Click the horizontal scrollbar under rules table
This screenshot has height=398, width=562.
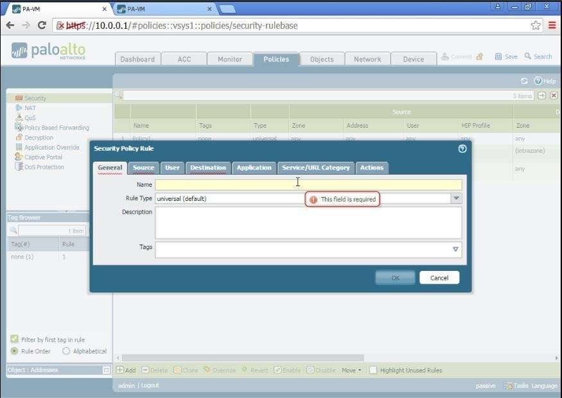(243, 358)
